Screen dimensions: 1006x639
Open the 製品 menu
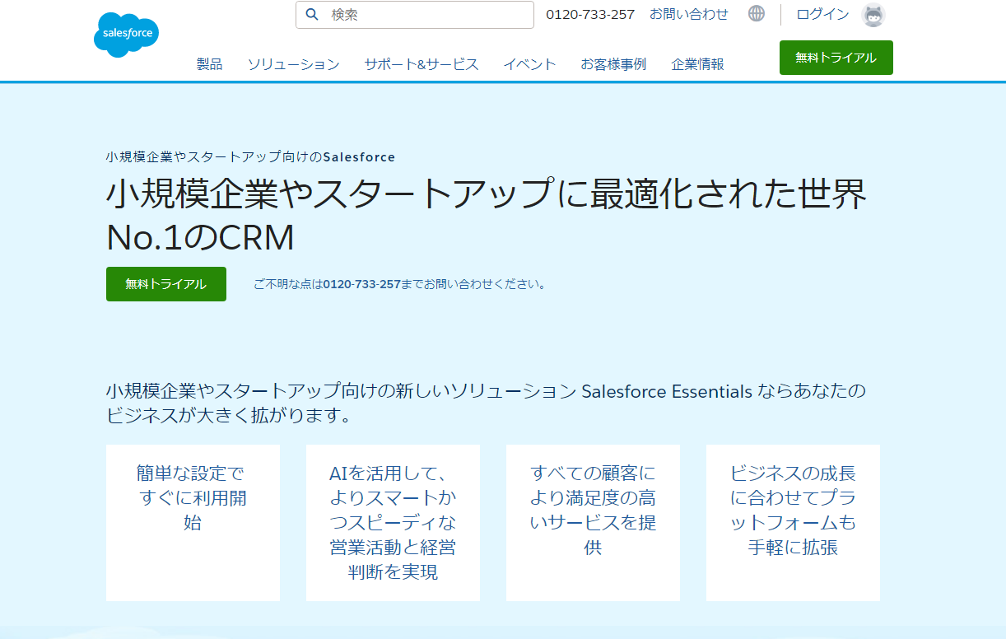pos(209,64)
